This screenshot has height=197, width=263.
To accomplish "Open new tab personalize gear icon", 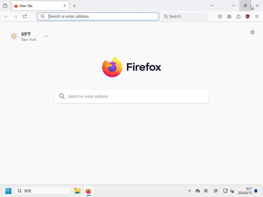I will (x=252, y=32).
